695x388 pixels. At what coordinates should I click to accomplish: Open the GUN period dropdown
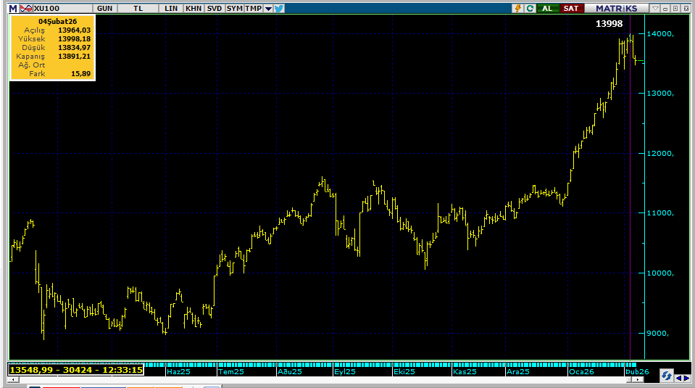click(104, 8)
